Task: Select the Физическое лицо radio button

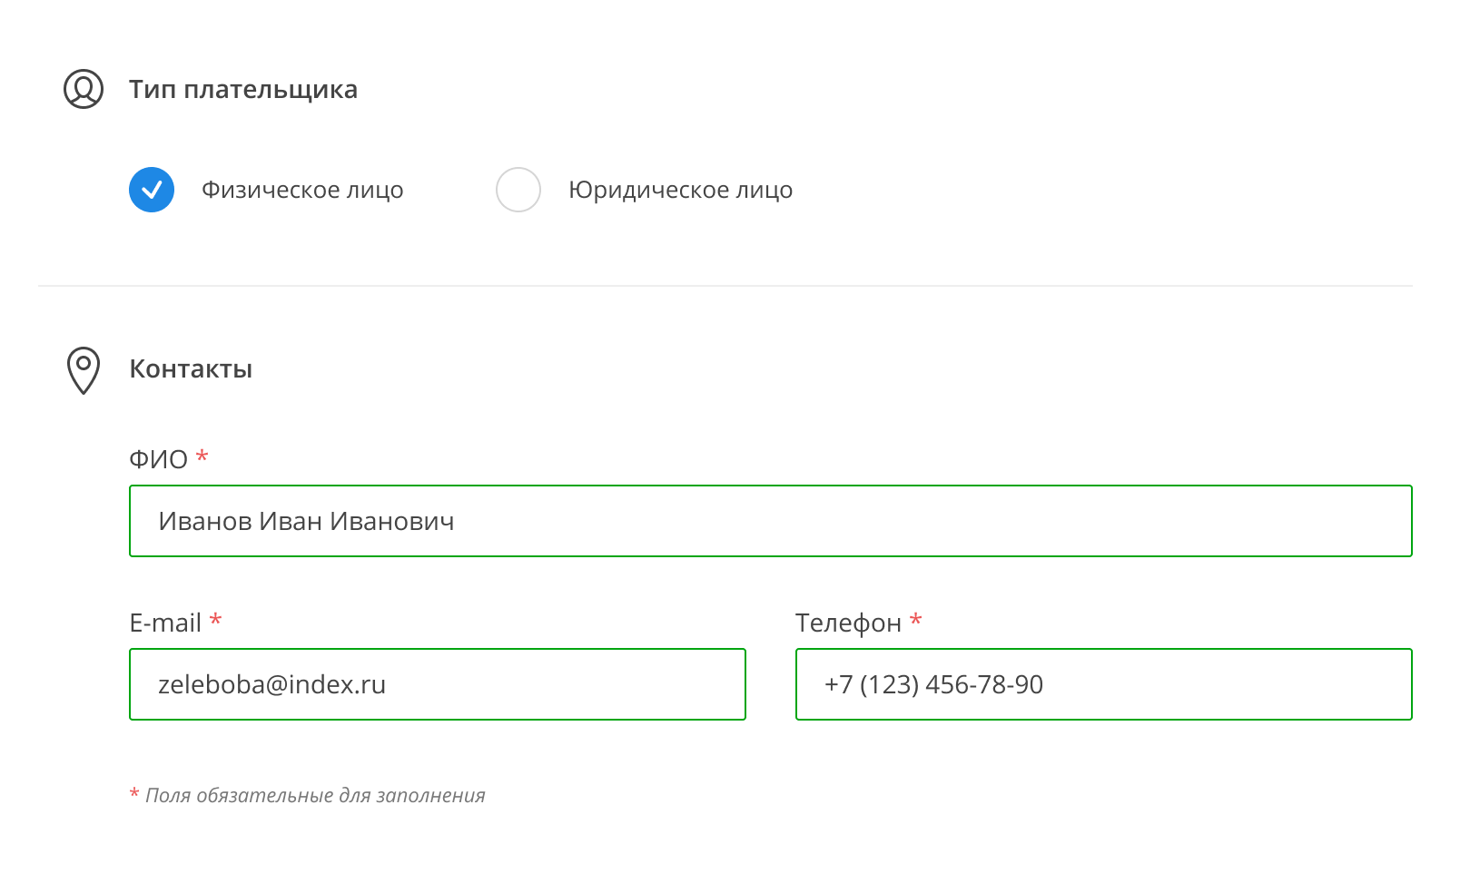Action: coord(152,190)
